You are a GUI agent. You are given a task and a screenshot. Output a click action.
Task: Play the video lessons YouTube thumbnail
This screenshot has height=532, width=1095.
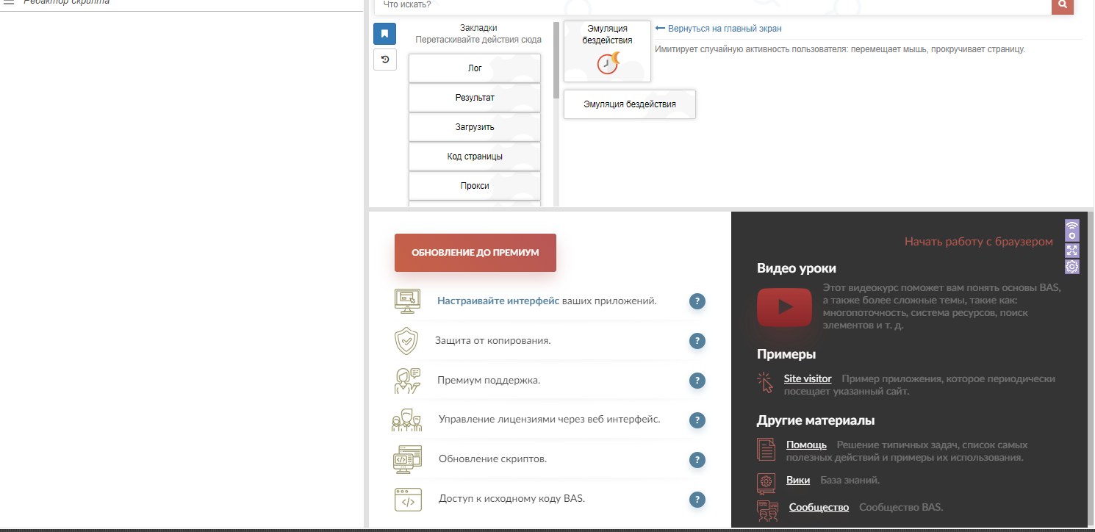point(784,306)
